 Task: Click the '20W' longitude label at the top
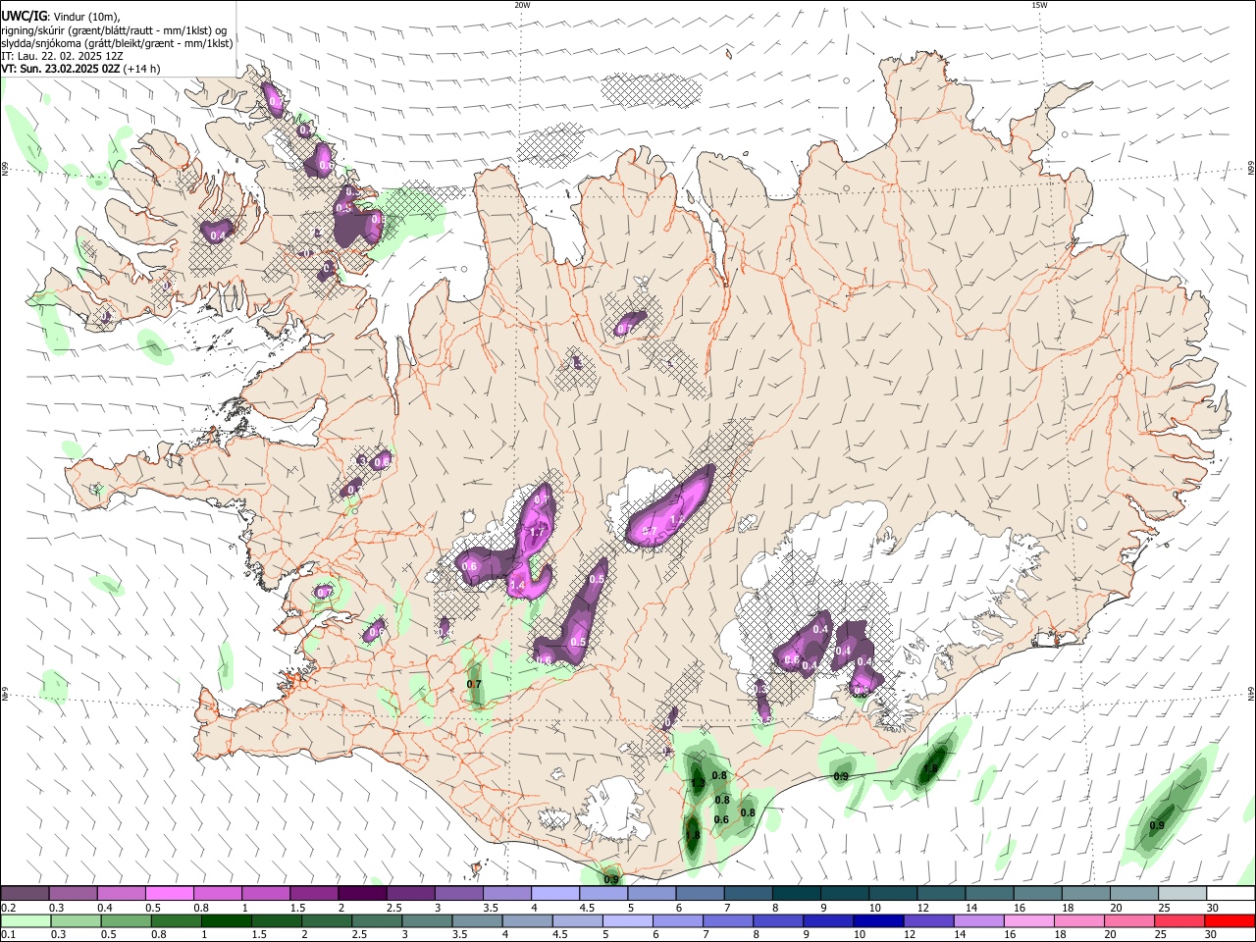522,5
